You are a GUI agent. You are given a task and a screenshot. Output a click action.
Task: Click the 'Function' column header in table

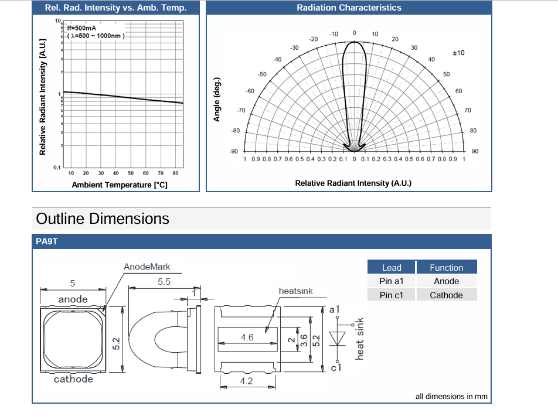[x=446, y=267]
